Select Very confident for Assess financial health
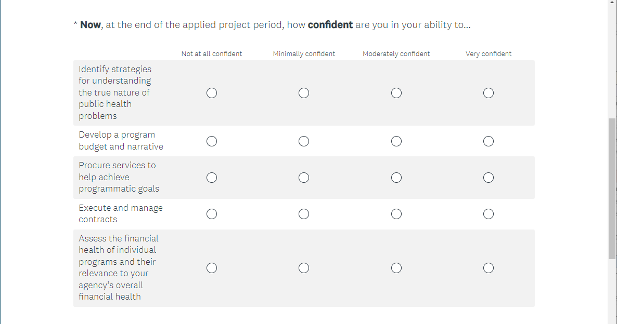This screenshot has height=324, width=617. [488, 268]
